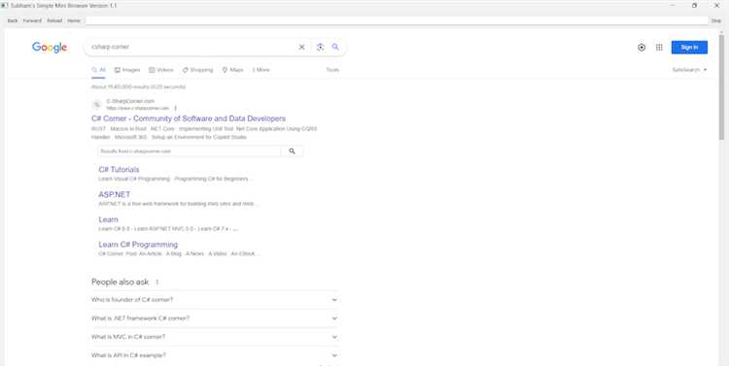Screen dimensions: 729x366
Task: Open the three-dot menu beside the result URL
Action: click(175, 108)
